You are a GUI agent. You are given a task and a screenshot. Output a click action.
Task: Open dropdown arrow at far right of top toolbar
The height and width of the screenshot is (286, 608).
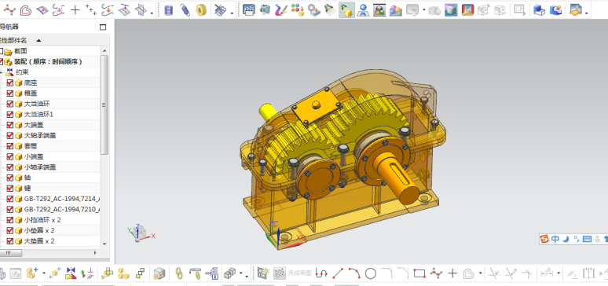587,13
